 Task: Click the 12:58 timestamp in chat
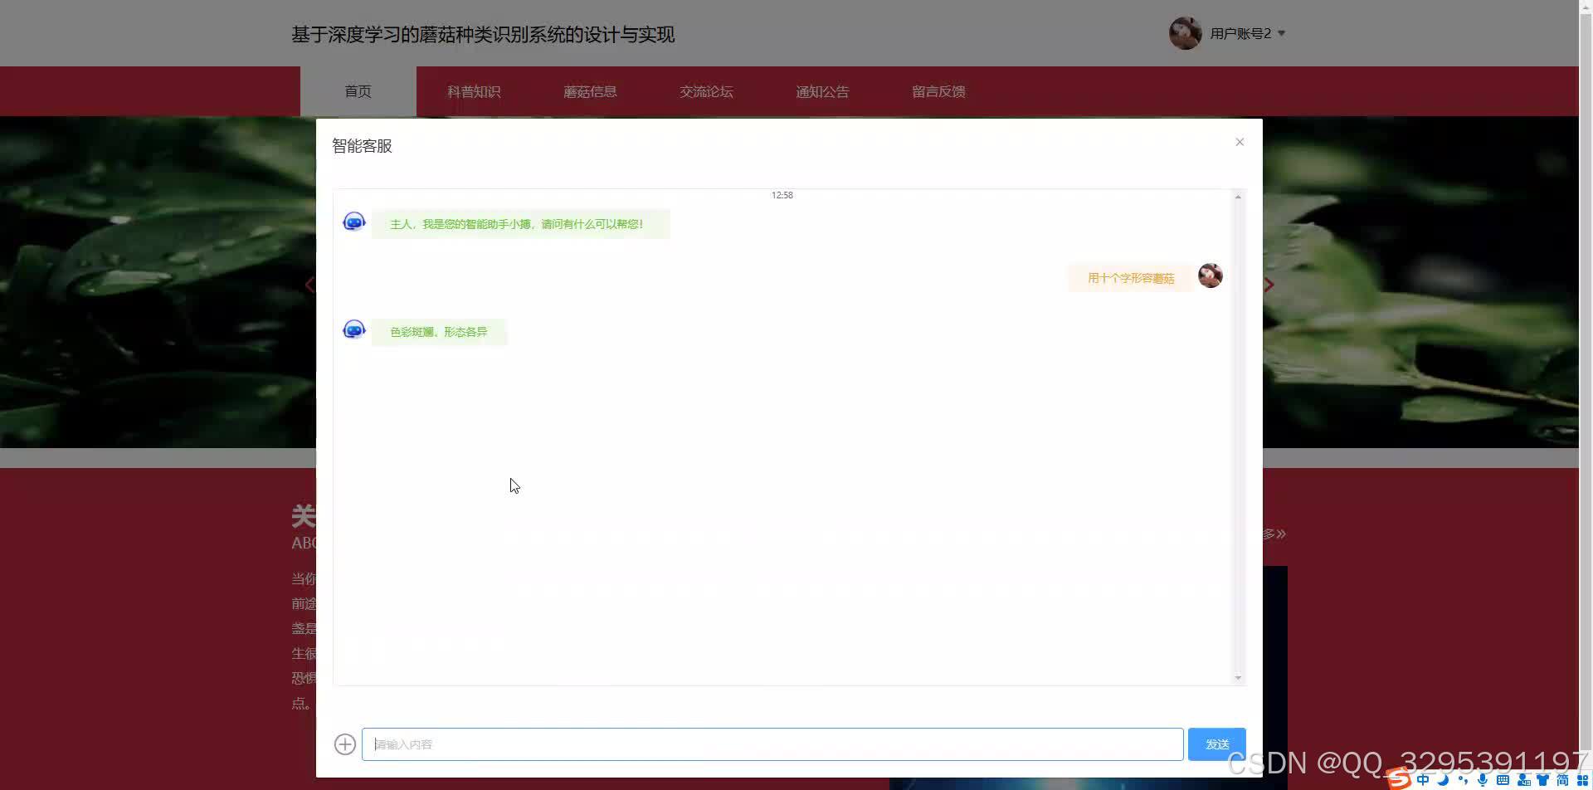[782, 195]
